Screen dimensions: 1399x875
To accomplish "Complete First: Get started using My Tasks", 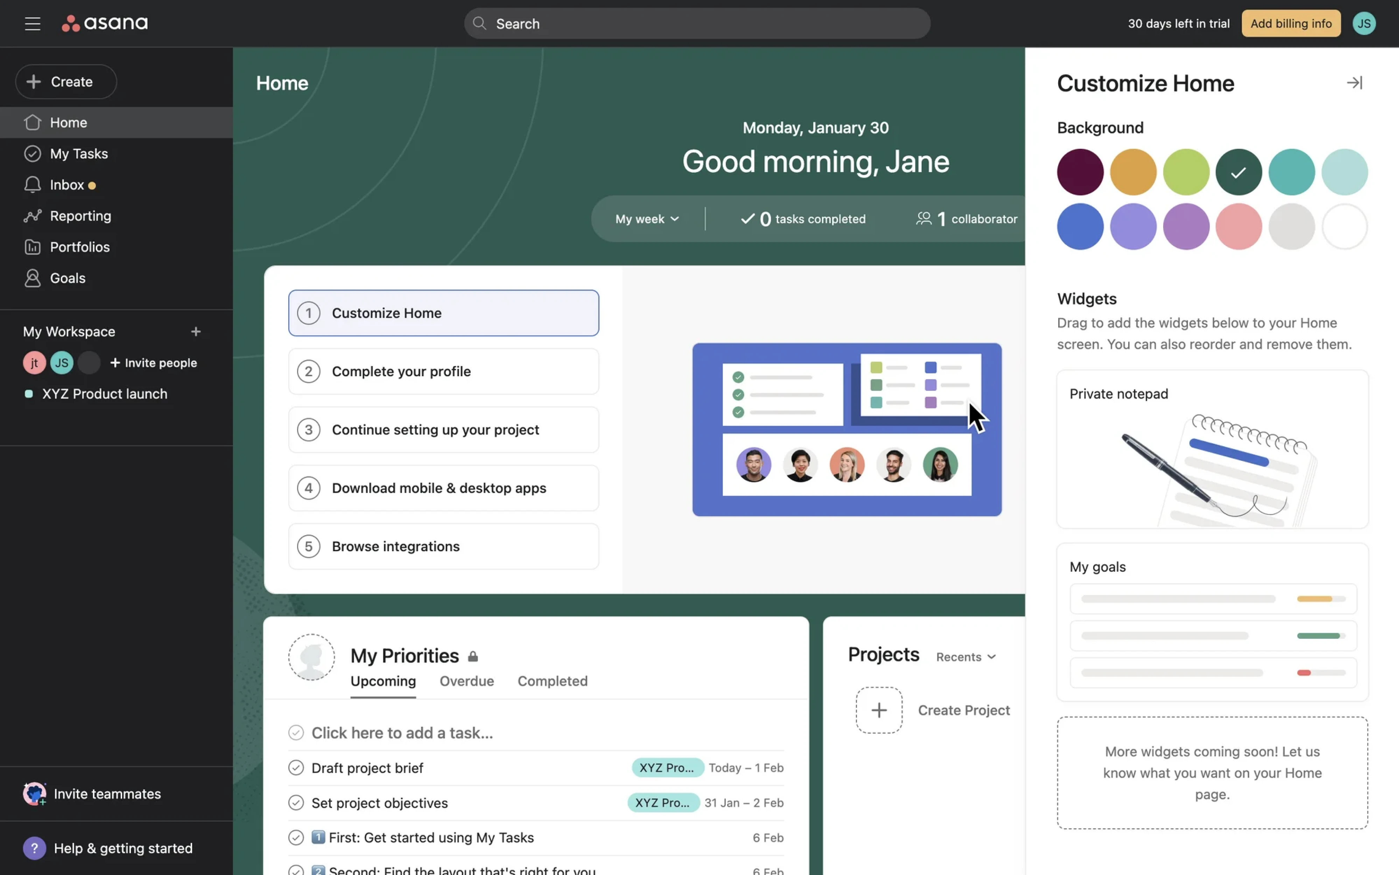I will pos(296,838).
